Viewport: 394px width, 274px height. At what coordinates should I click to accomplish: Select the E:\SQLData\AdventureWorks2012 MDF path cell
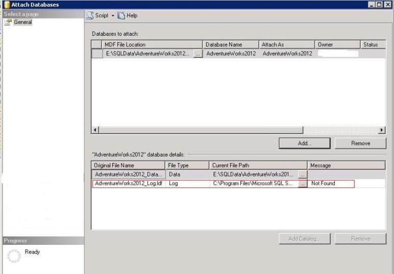148,54
